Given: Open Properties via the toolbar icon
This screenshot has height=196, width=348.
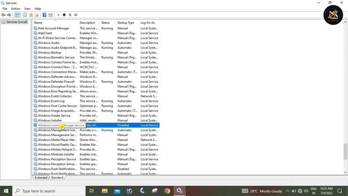Looking at the screenshot, I should point(25,15).
